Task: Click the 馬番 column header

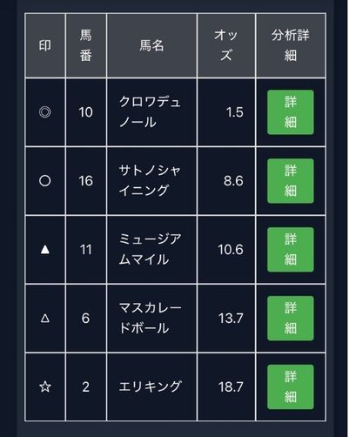Action: (86, 45)
